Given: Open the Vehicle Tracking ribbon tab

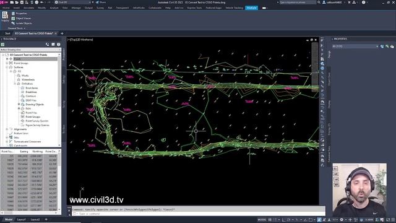Looking at the screenshot, I should [x=234, y=8].
